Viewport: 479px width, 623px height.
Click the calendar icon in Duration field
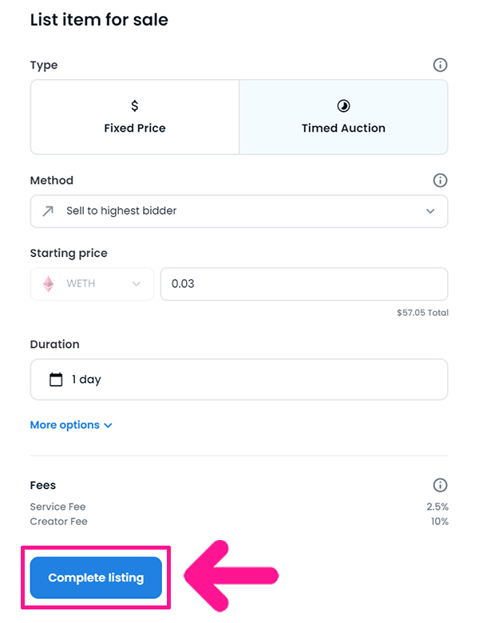pos(56,380)
